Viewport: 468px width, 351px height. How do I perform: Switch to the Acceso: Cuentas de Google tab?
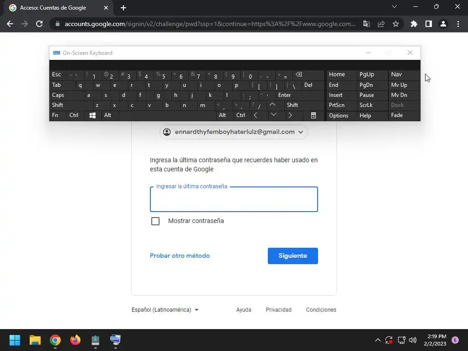point(58,8)
